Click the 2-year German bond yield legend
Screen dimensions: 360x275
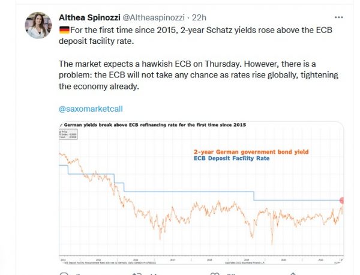point(251,152)
